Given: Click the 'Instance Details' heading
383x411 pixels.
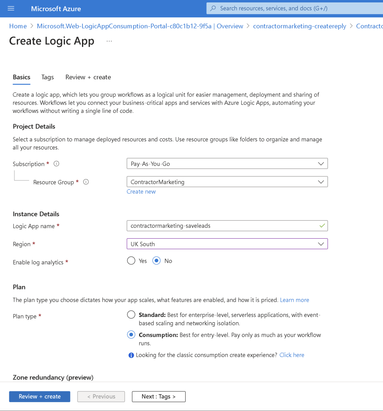Looking at the screenshot, I should click(x=36, y=214).
